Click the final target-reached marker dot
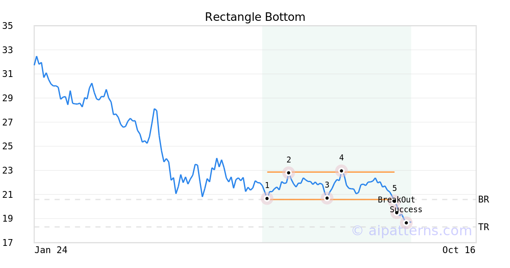Image resolution: width=510 pixels, height=268 pixels. (406, 222)
